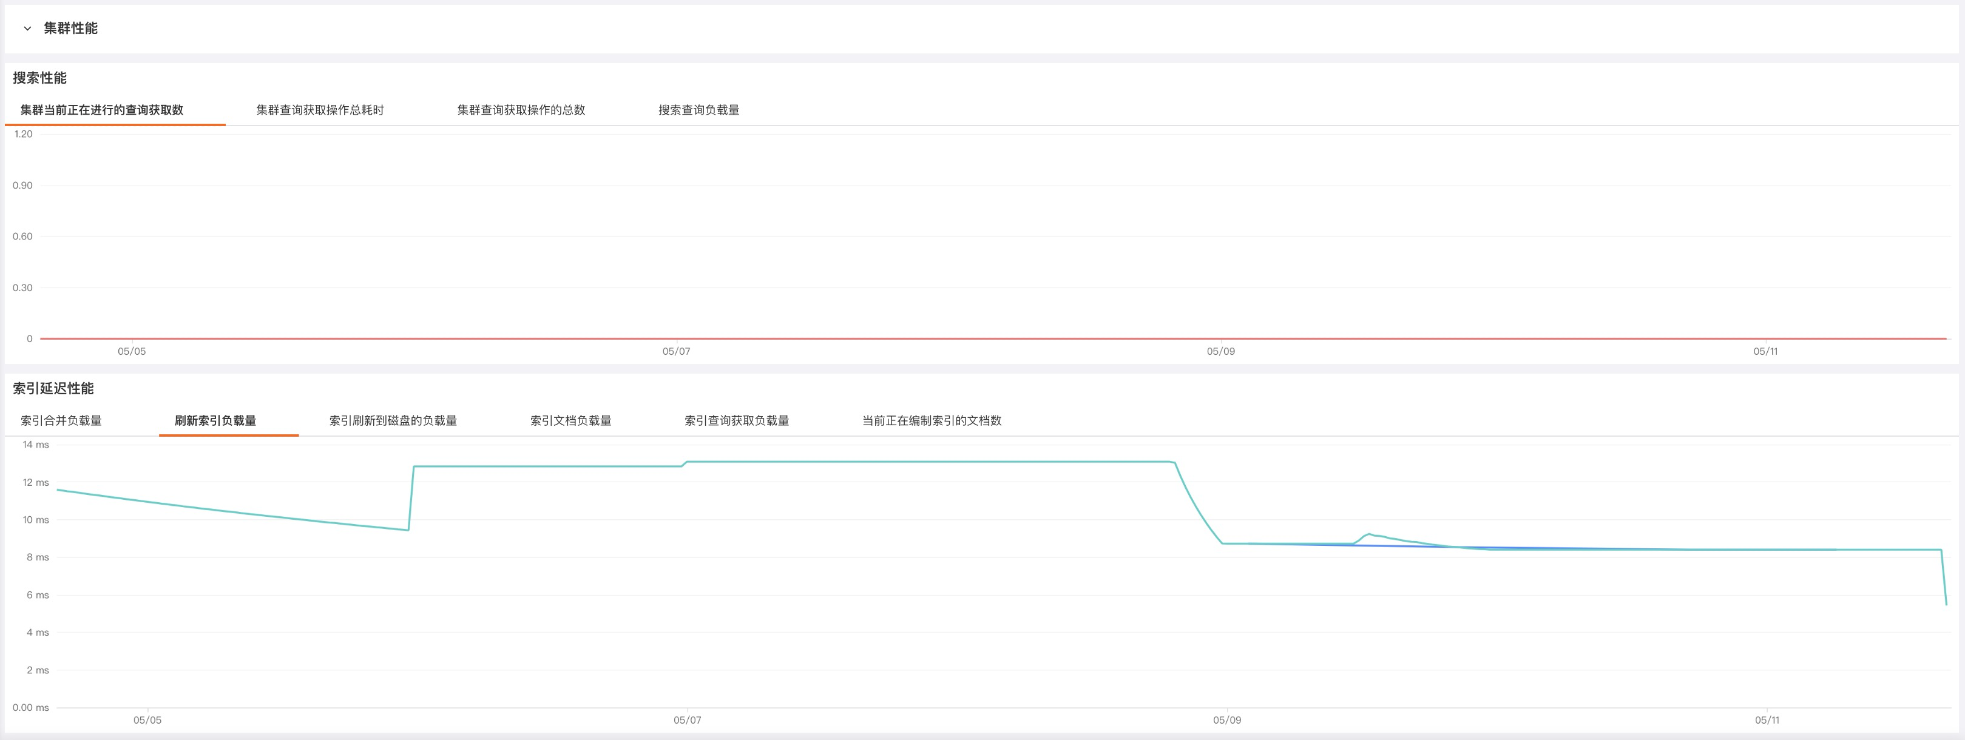Click 05/09 marker on search chart axis
The image size is (1965, 740).
click(x=1220, y=351)
